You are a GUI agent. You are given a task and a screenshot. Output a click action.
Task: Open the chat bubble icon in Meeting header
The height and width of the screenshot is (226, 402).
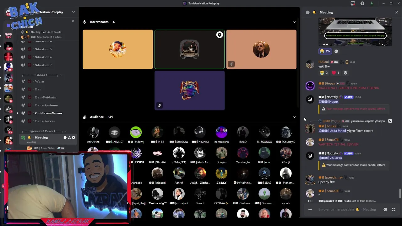point(308,12)
